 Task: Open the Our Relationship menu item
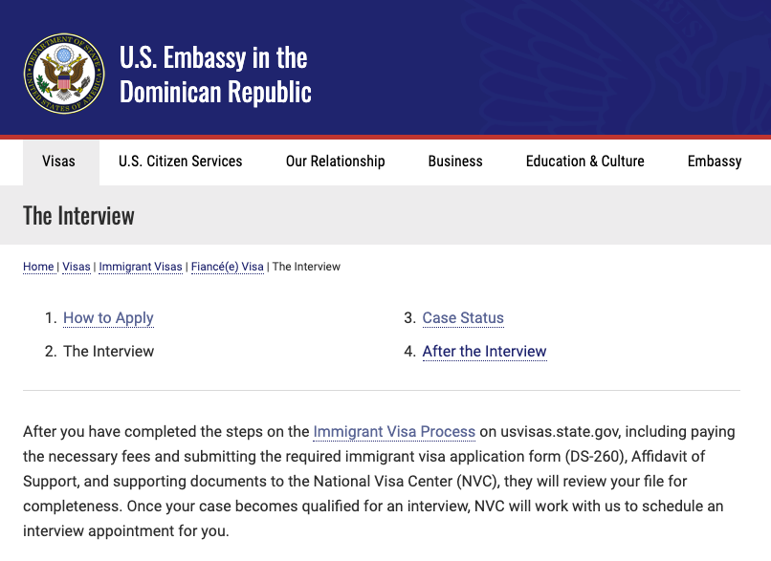click(x=336, y=162)
